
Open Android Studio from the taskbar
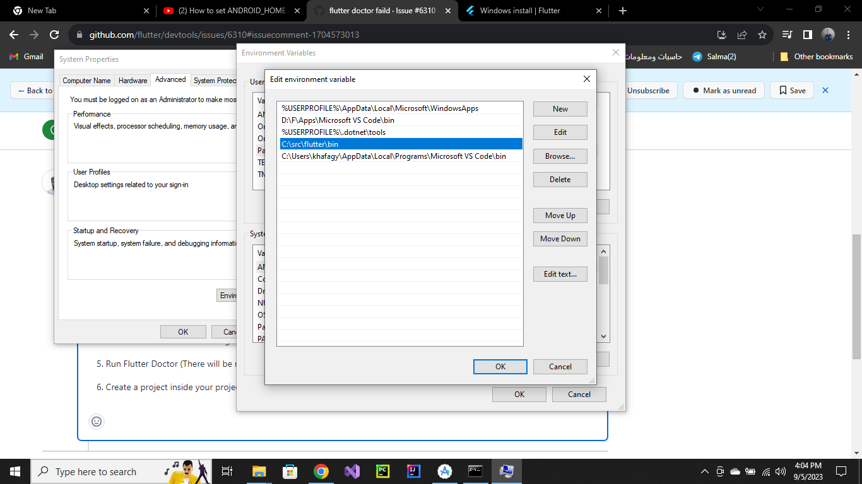[x=445, y=471]
